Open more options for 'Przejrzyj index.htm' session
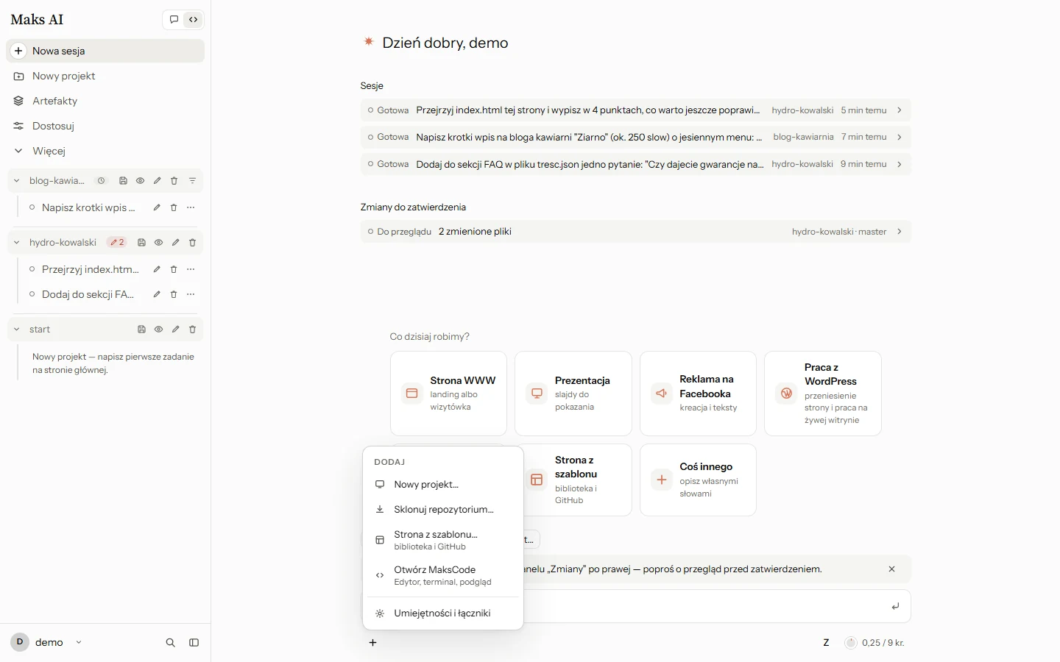This screenshot has height=662, width=1060. (x=191, y=269)
